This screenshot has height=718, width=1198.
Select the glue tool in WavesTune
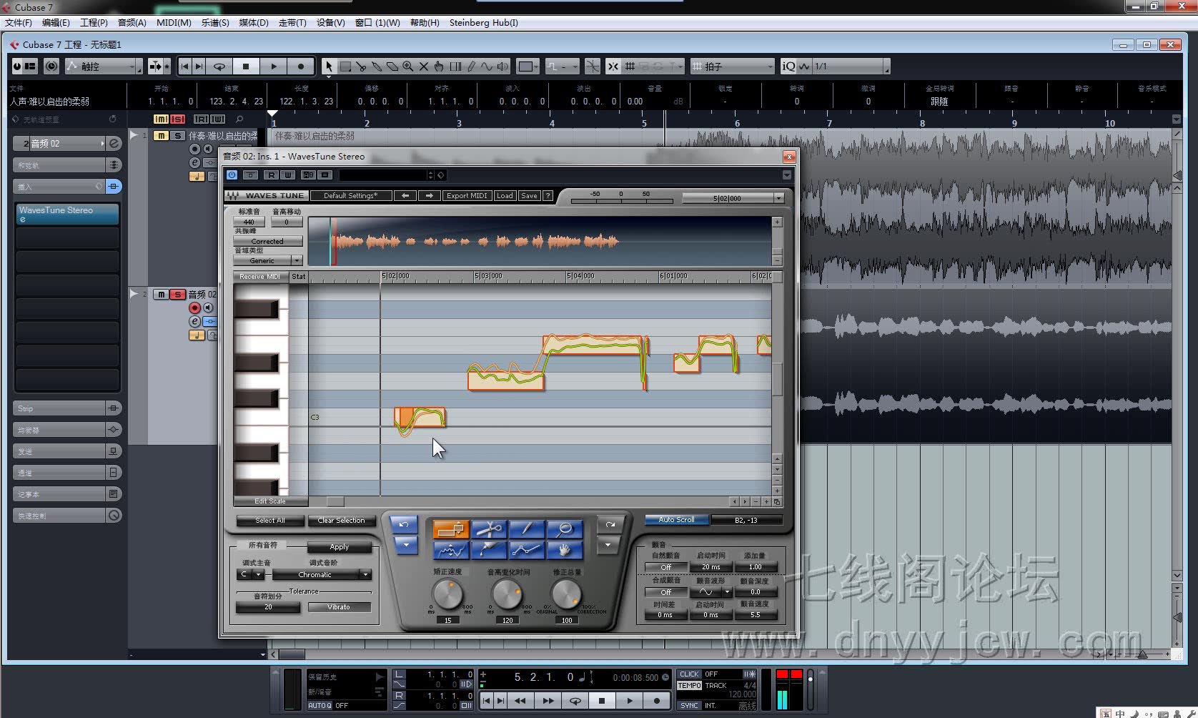(x=489, y=550)
